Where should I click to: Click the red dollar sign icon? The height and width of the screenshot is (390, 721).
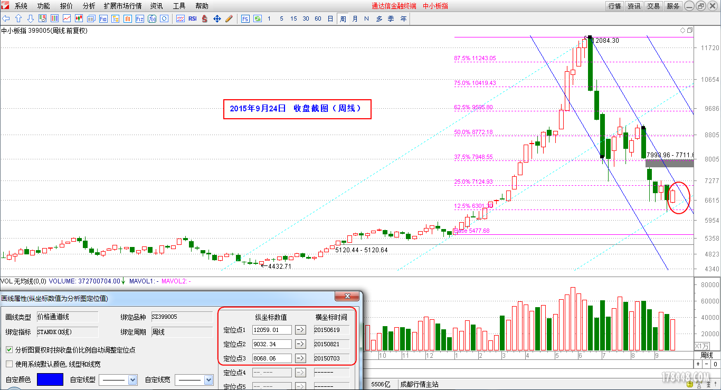pyautogui.click(x=205, y=18)
